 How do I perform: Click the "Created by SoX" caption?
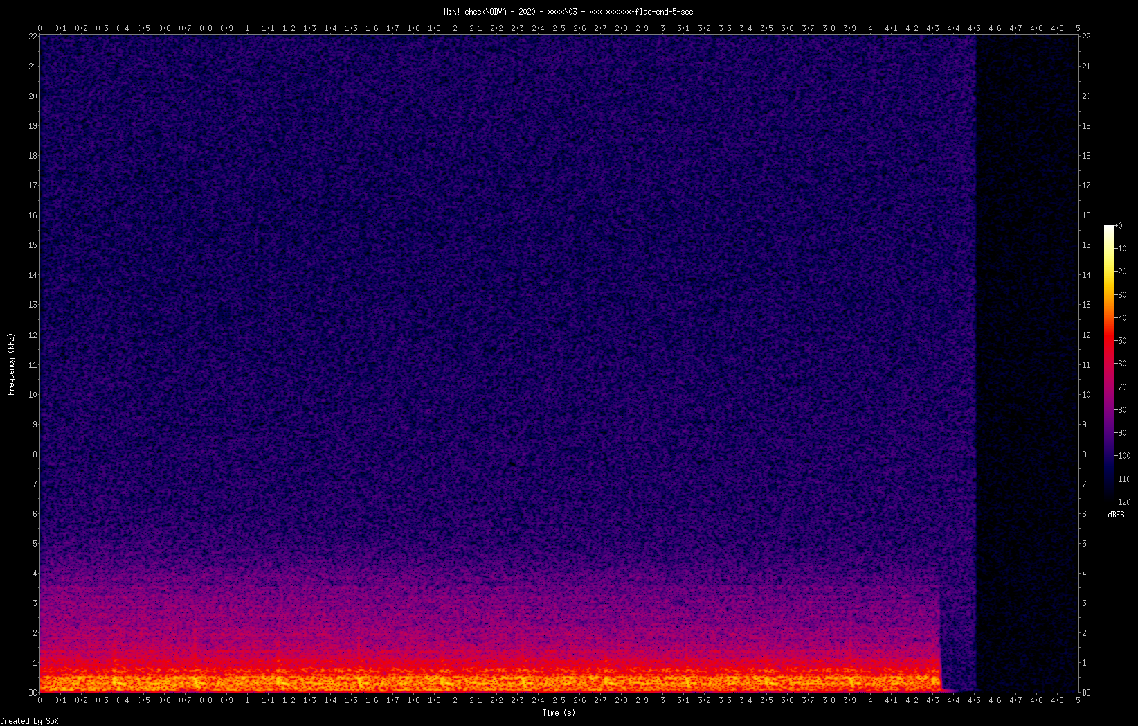(30, 721)
